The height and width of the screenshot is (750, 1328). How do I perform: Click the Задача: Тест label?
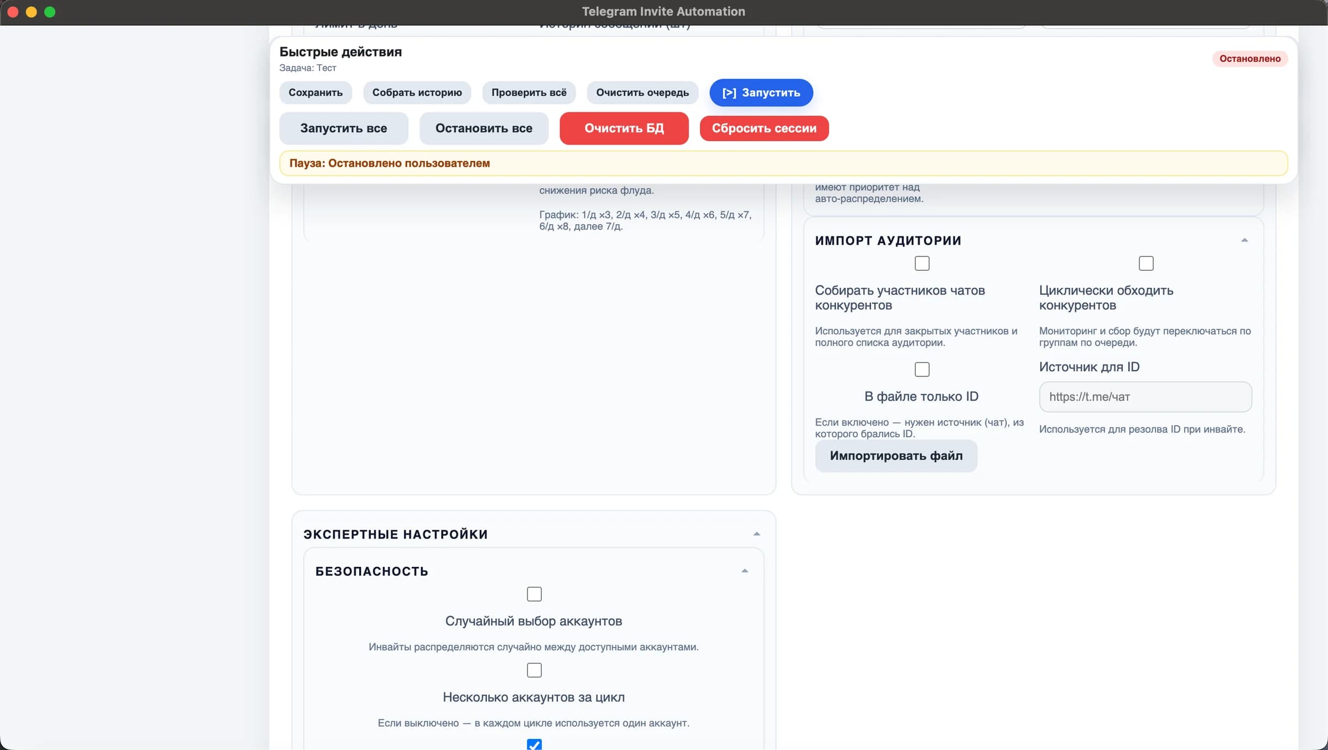[308, 68]
